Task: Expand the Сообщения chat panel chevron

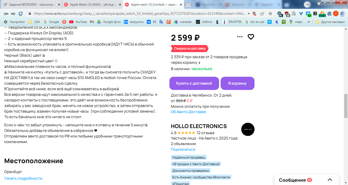Action: 330,180
